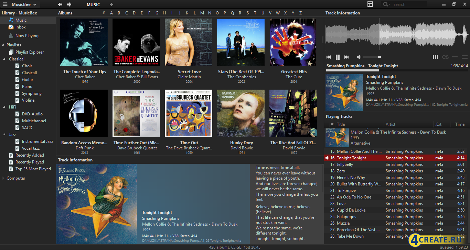Image resolution: width=470 pixels, height=250 pixels.
Task: Click the search magnifier icon
Action: point(386,4)
